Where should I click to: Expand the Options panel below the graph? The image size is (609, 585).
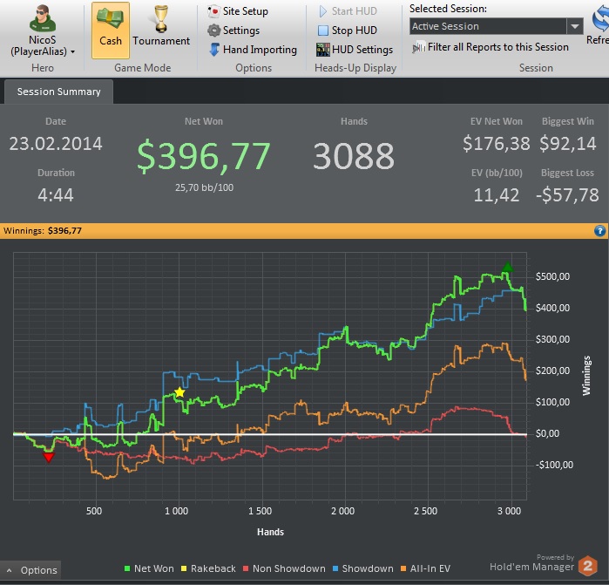tap(30, 570)
